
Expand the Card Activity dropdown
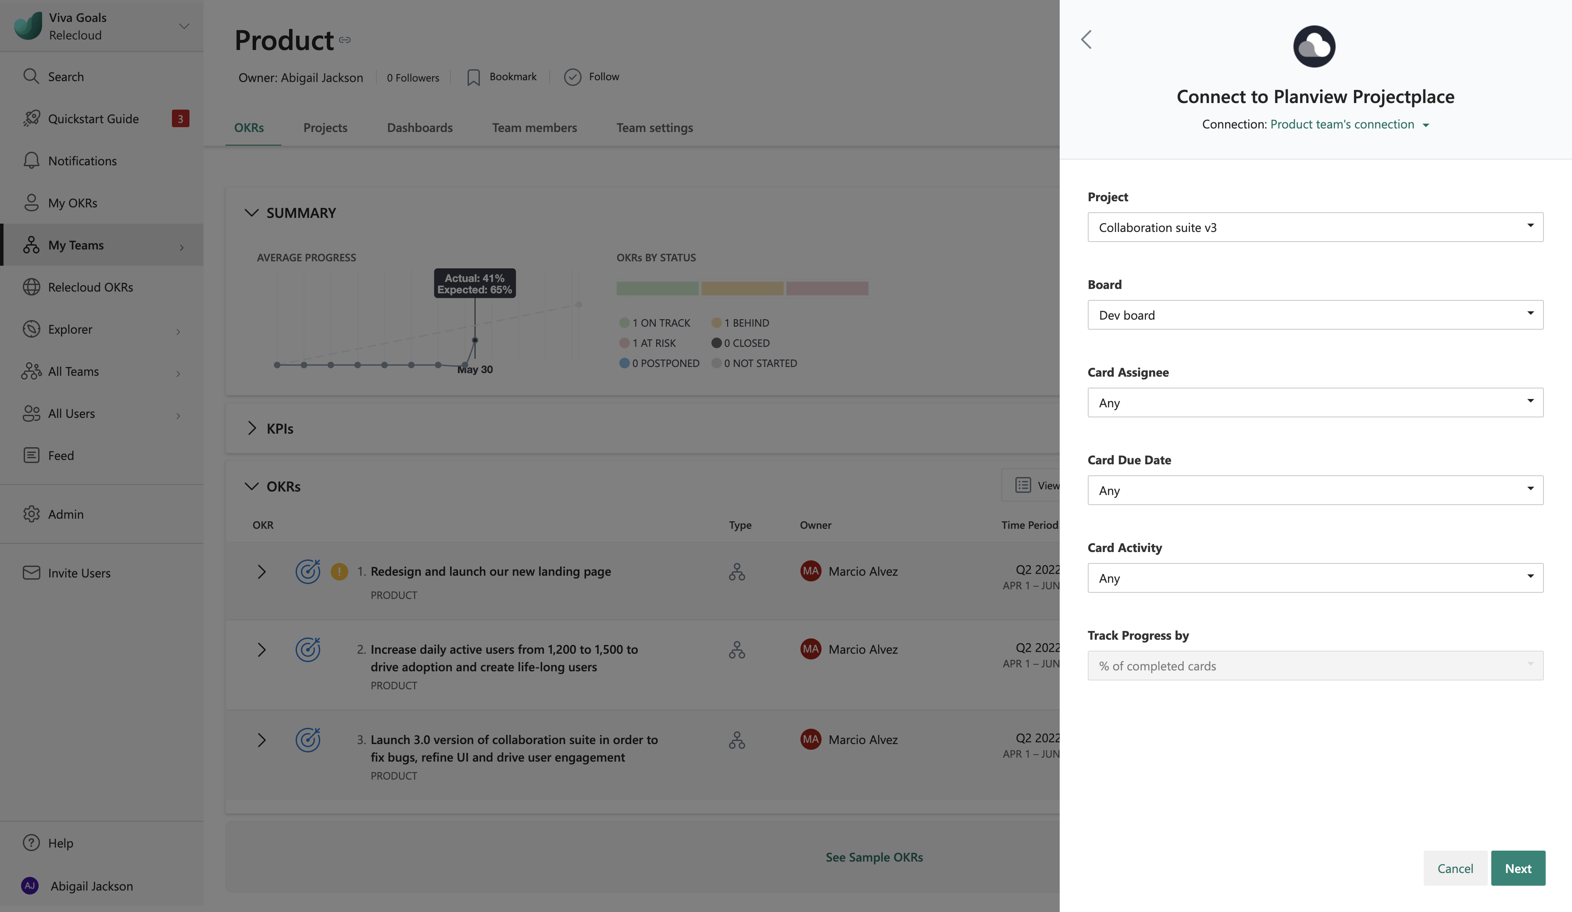[1315, 578]
